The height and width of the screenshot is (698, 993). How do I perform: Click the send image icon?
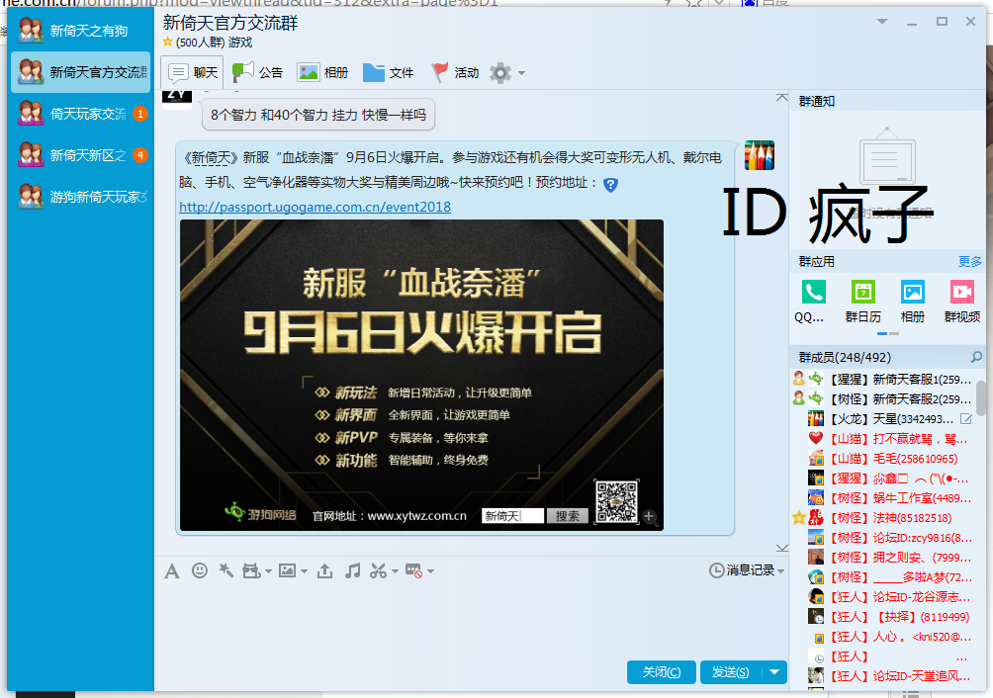(288, 570)
